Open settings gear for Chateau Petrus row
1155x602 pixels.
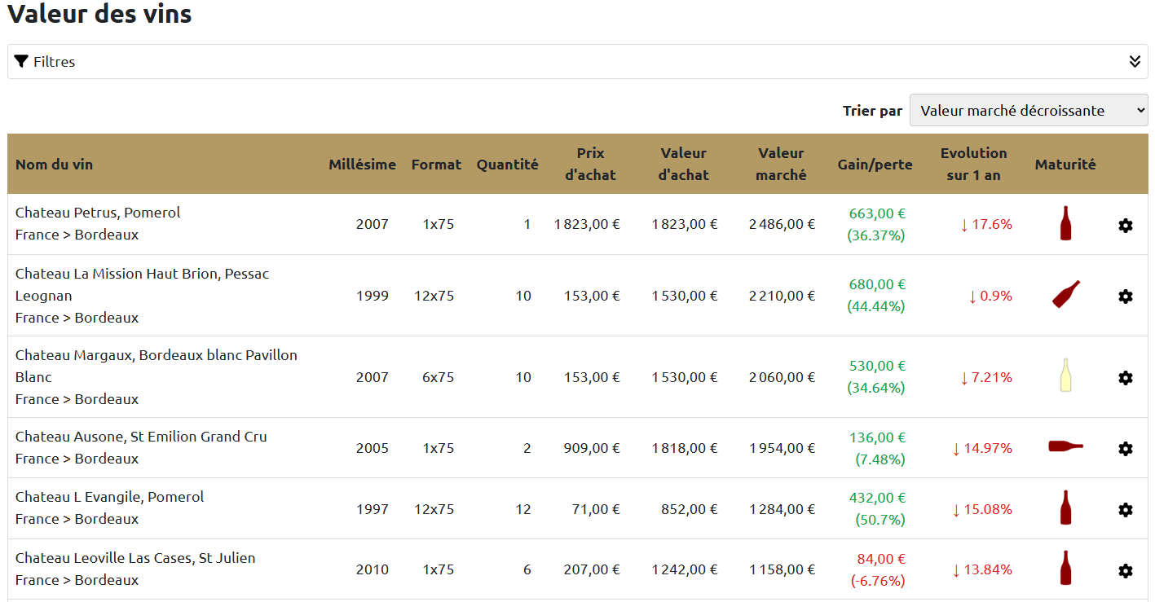point(1126,226)
